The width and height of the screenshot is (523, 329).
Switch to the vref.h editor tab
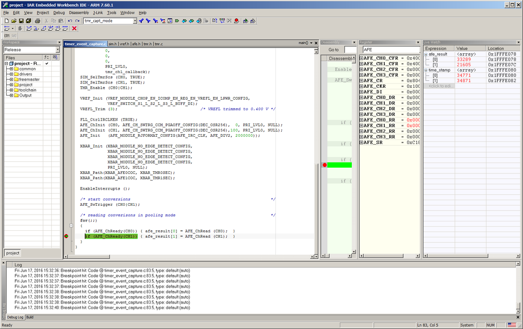pyautogui.click(x=124, y=44)
